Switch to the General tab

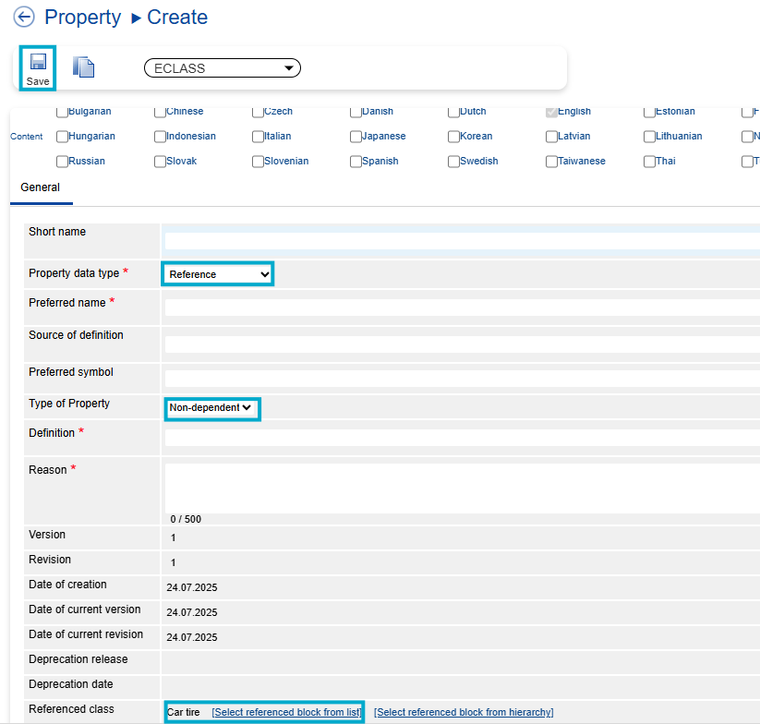pyautogui.click(x=40, y=187)
